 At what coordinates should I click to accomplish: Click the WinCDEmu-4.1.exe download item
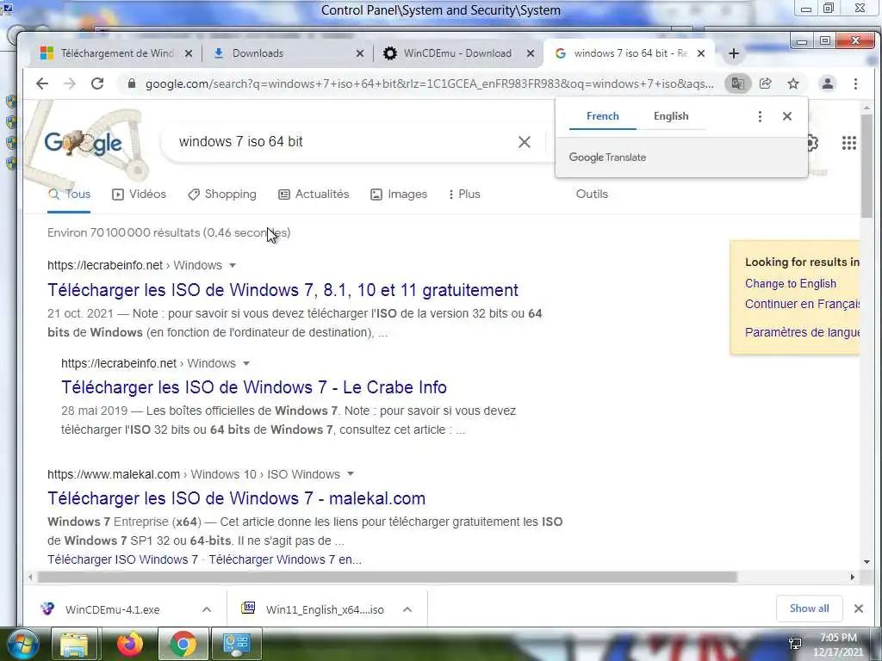pyautogui.click(x=113, y=609)
